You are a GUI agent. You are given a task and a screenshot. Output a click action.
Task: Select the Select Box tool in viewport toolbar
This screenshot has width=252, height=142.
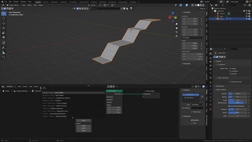[4, 14]
